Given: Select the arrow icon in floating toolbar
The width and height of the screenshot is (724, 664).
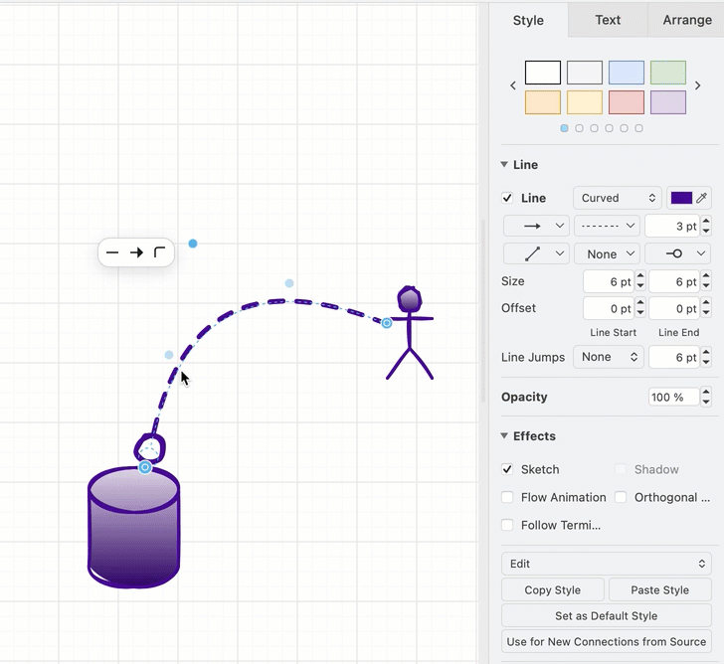Looking at the screenshot, I should pos(136,252).
